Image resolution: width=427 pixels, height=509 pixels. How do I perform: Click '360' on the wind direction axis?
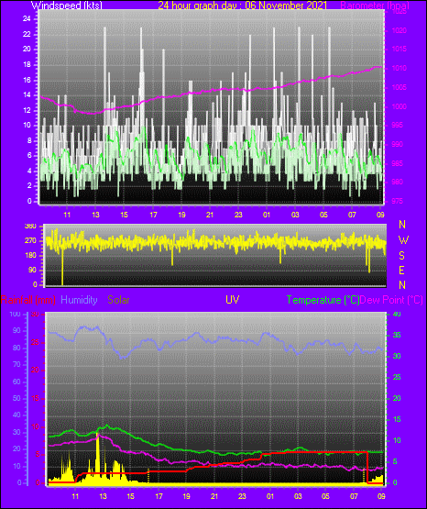click(x=31, y=227)
